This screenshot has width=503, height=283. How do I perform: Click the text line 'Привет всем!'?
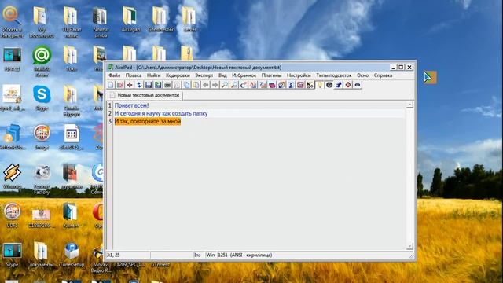131,105
